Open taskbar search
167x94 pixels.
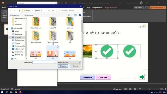(7, 92)
